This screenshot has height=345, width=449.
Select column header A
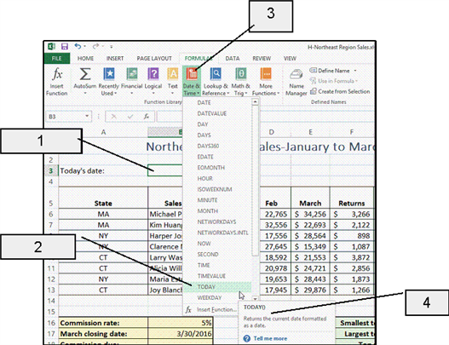103,132
